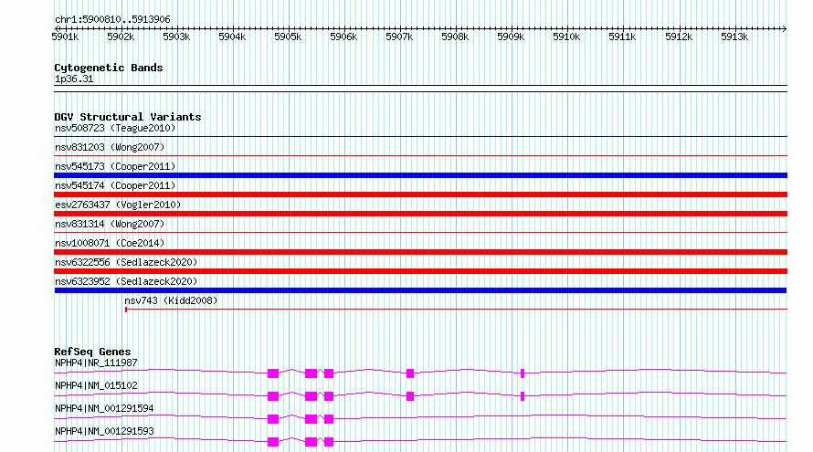Open variant nsv545174 (Cooper2011) label
Image resolution: width=813 pixels, height=452 pixels.
point(115,185)
